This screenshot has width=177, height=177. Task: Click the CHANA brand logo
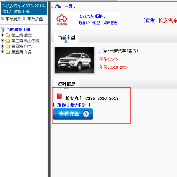(x=62, y=20)
